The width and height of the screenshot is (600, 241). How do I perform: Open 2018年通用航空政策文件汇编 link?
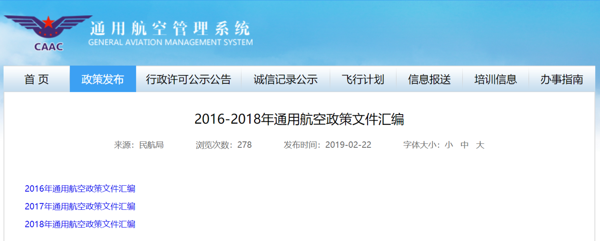point(80,224)
